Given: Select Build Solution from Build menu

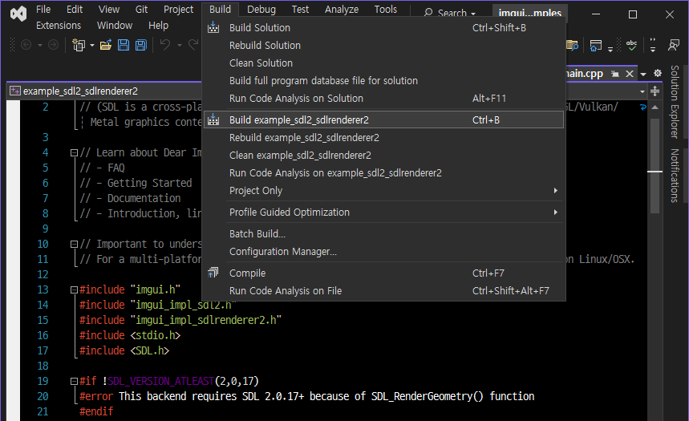Looking at the screenshot, I should (383, 28).
